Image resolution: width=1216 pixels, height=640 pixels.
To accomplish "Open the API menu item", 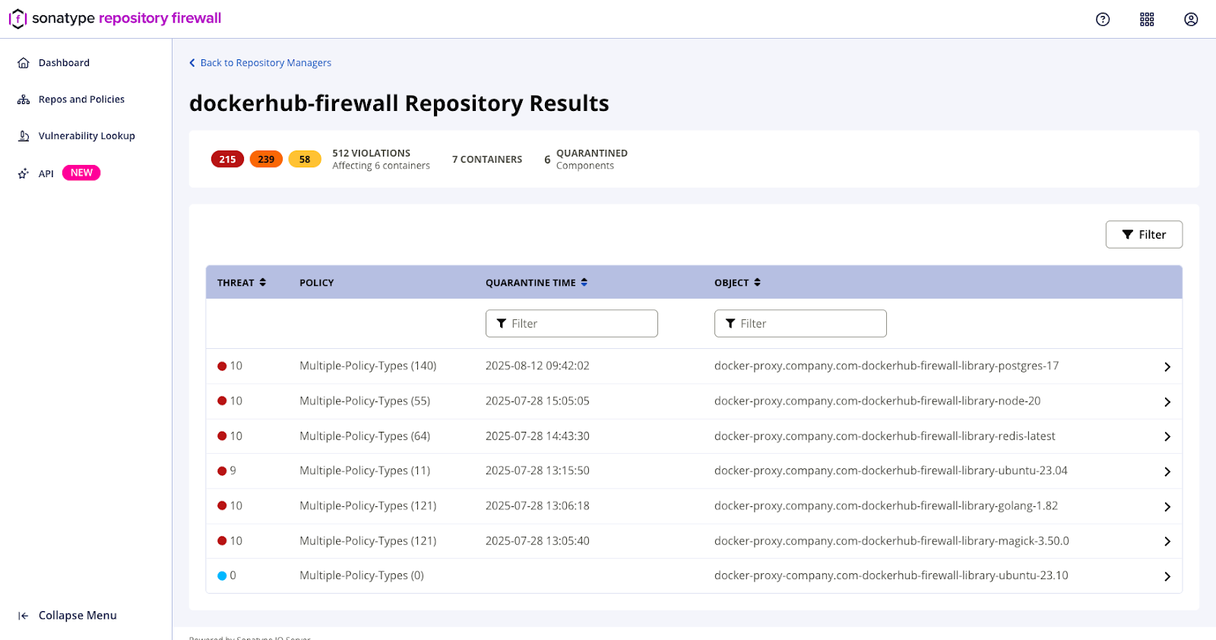I will point(46,173).
